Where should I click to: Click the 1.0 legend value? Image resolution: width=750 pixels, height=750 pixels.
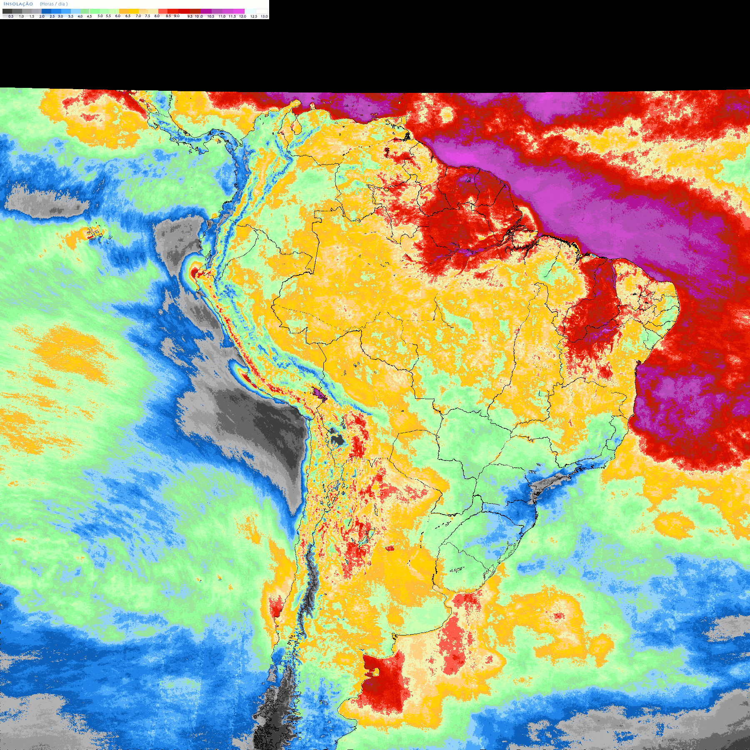[21, 16]
